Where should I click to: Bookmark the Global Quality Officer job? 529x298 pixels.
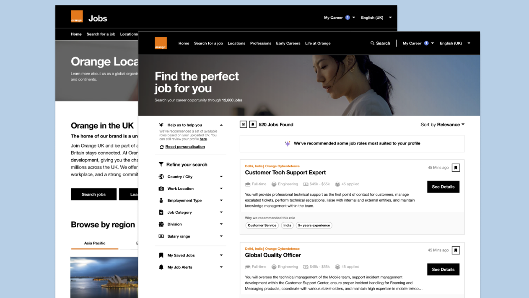pyautogui.click(x=456, y=250)
